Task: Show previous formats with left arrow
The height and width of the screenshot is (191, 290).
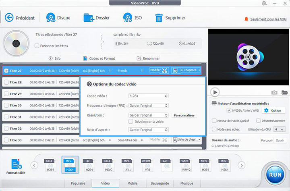Action: [34, 165]
